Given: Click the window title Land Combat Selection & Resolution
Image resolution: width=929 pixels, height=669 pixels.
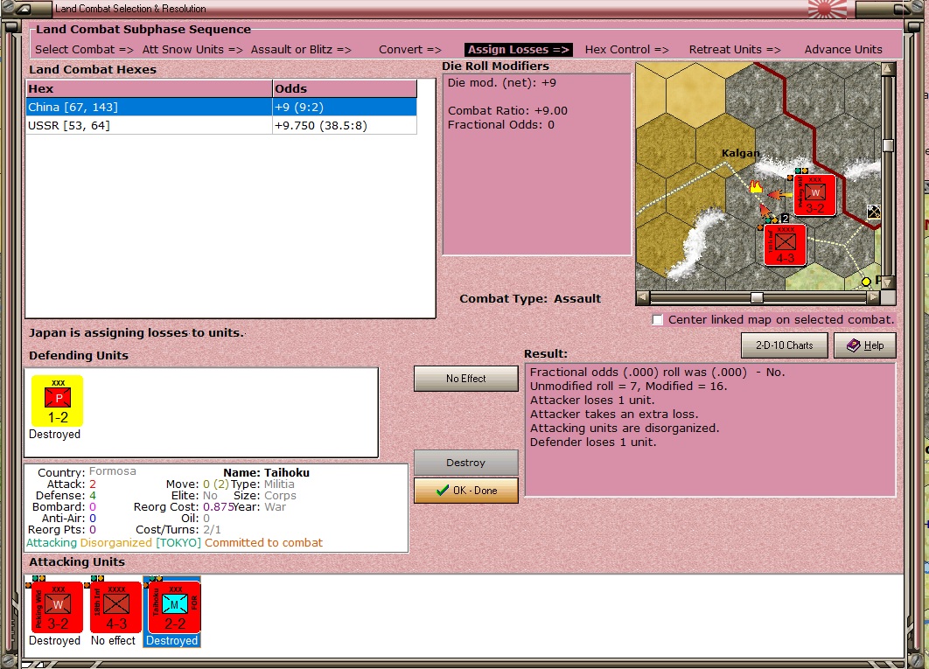Looking at the screenshot, I should 130,9.
